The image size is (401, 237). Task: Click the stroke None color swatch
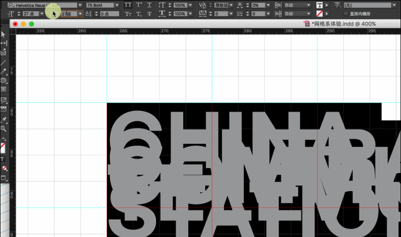pyautogui.click(x=319, y=13)
